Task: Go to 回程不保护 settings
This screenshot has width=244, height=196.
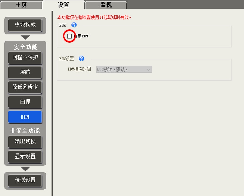Action: click(x=25, y=57)
